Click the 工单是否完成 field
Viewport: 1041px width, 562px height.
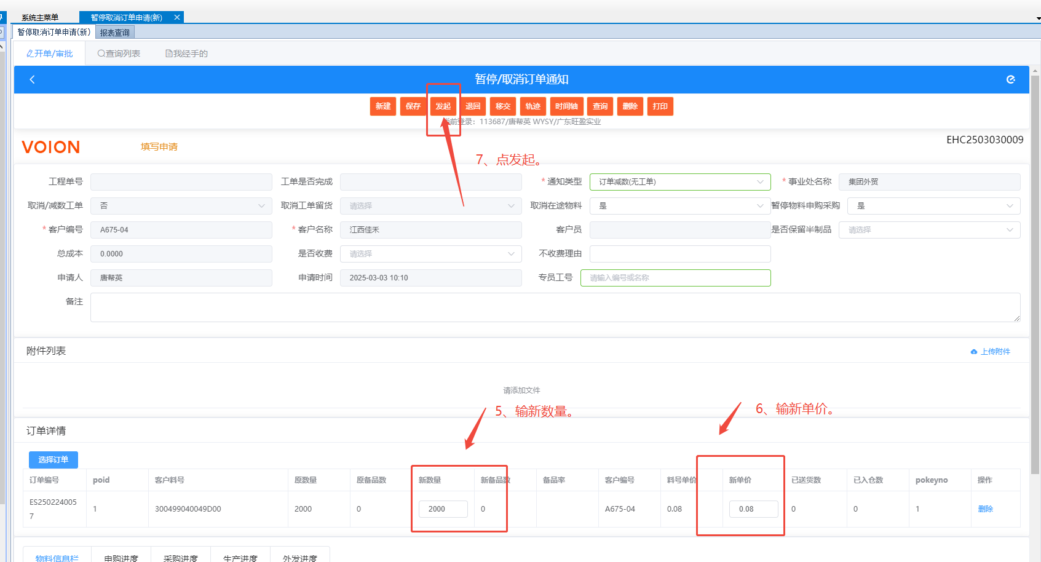pos(431,182)
